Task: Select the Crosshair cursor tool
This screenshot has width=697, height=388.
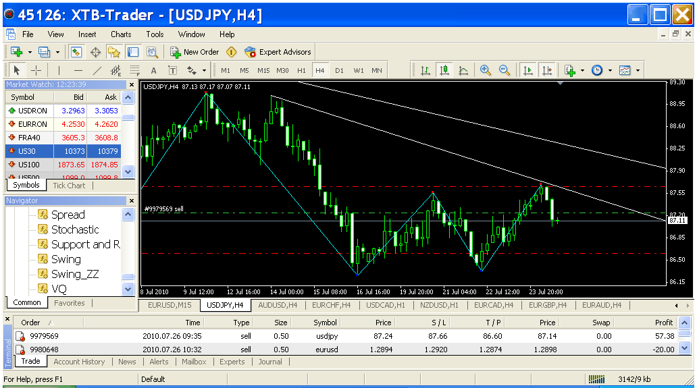Action: (36, 70)
